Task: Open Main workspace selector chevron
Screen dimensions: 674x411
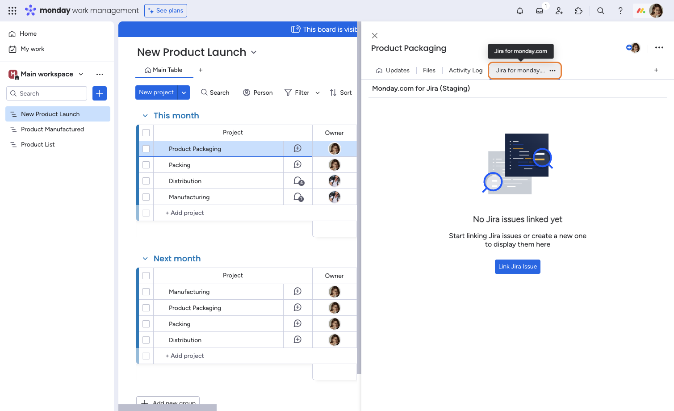Action: 81,74
